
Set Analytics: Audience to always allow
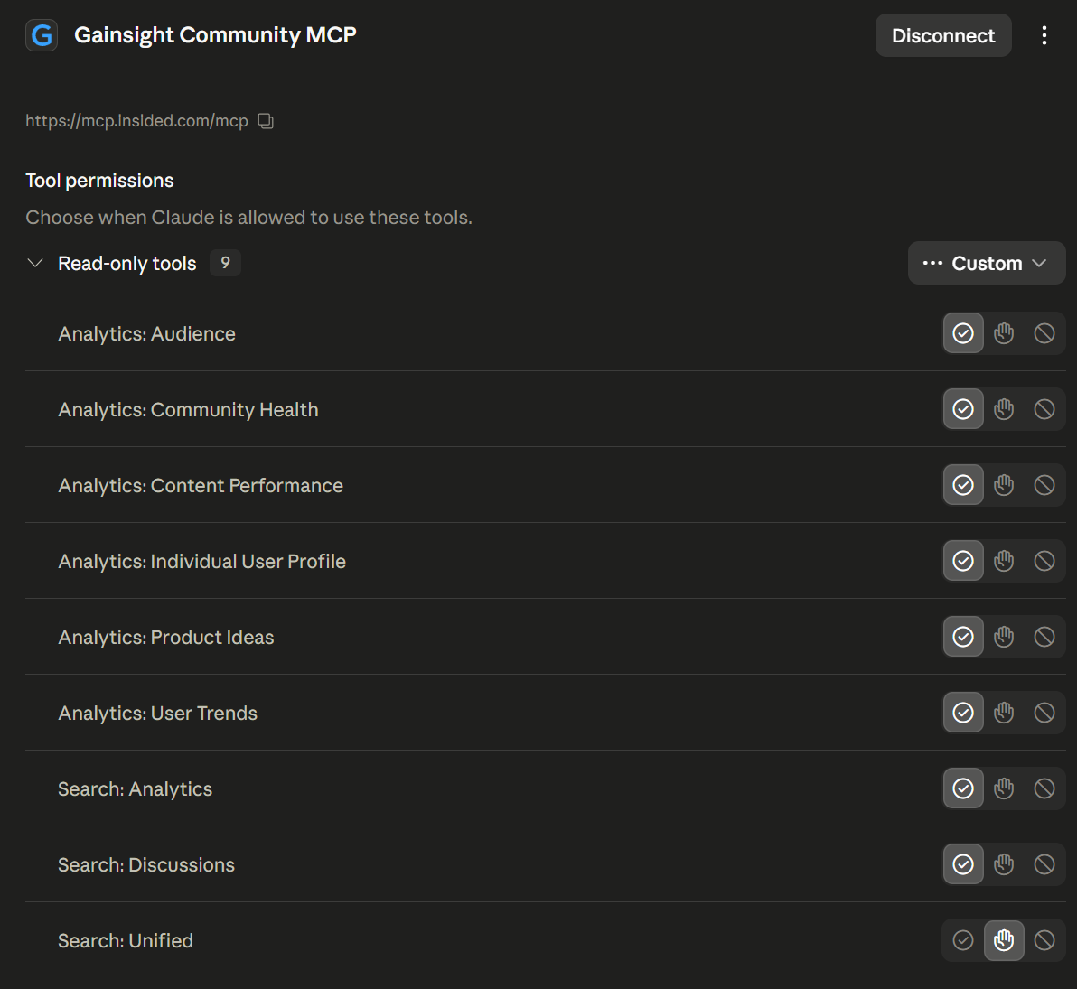(963, 333)
